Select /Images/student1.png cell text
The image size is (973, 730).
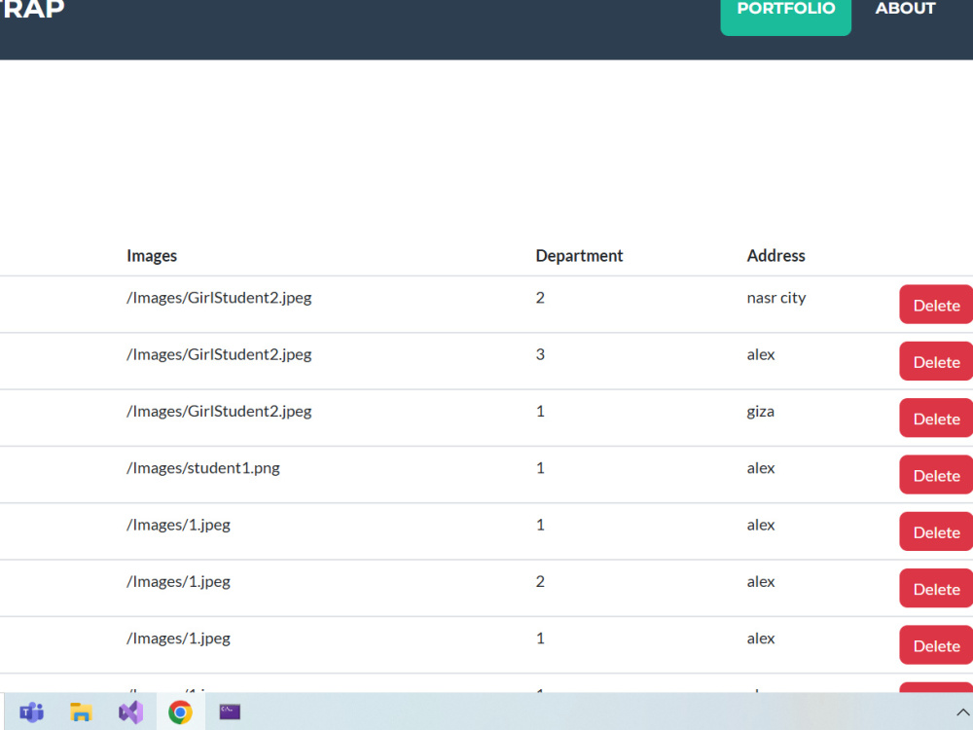203,468
